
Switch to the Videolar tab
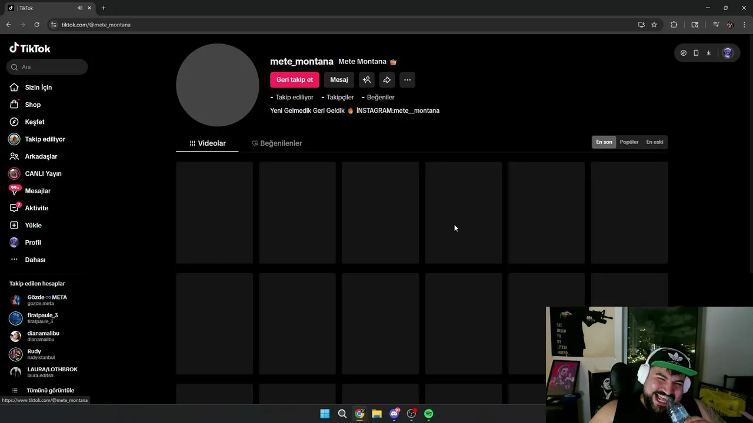[207, 143]
